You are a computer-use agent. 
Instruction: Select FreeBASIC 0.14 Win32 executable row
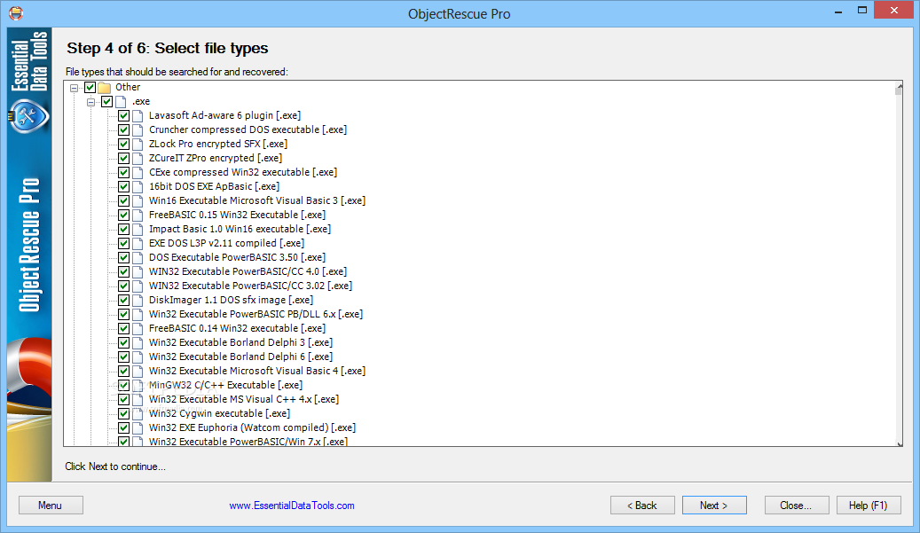(x=237, y=328)
